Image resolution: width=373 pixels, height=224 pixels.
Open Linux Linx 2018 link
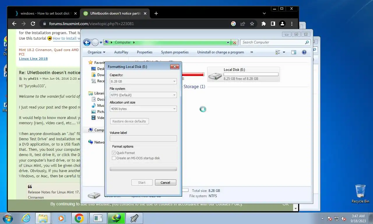[33, 59]
